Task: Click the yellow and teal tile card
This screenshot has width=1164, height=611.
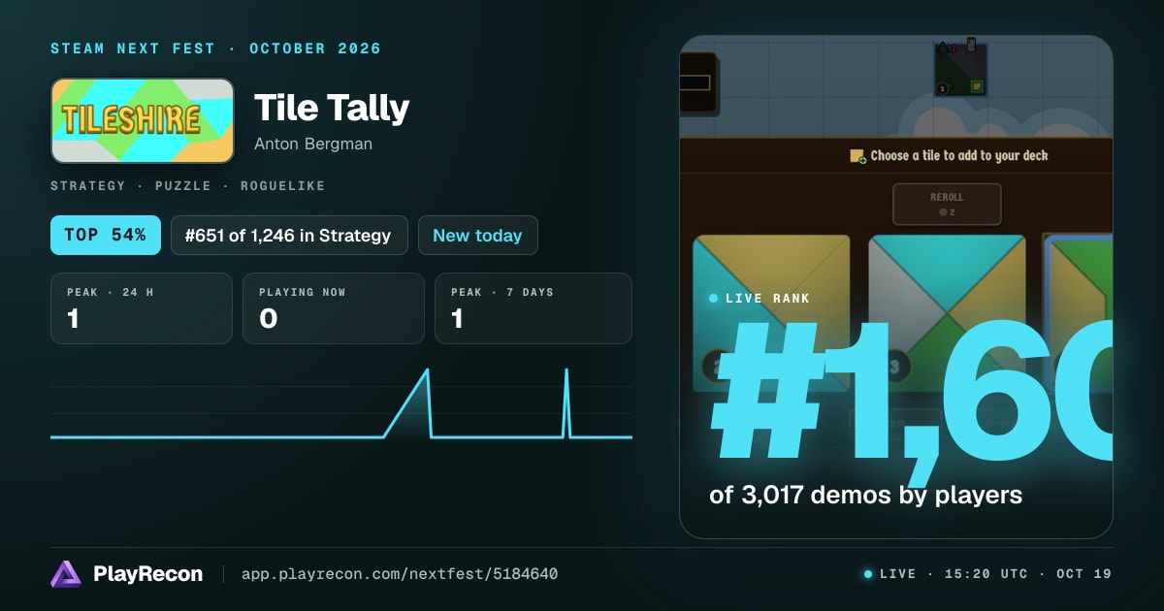Action: tap(772, 312)
